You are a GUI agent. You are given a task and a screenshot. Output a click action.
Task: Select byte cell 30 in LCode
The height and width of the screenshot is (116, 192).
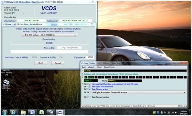[89, 78]
